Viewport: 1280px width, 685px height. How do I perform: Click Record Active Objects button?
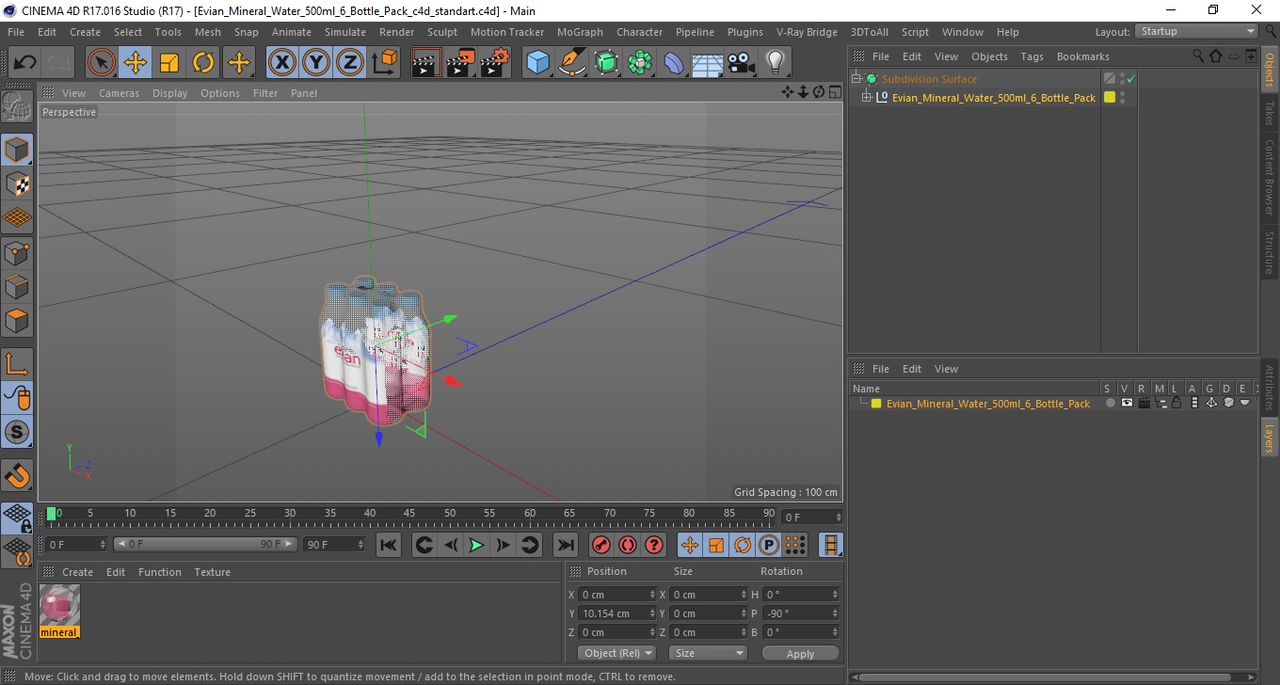tap(600, 545)
